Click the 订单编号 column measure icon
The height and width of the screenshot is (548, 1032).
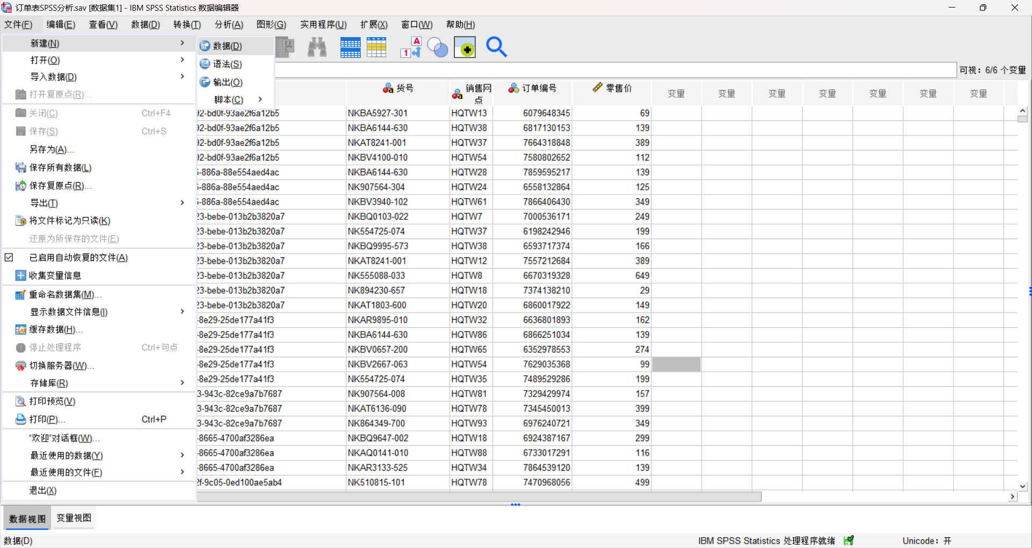(x=514, y=88)
